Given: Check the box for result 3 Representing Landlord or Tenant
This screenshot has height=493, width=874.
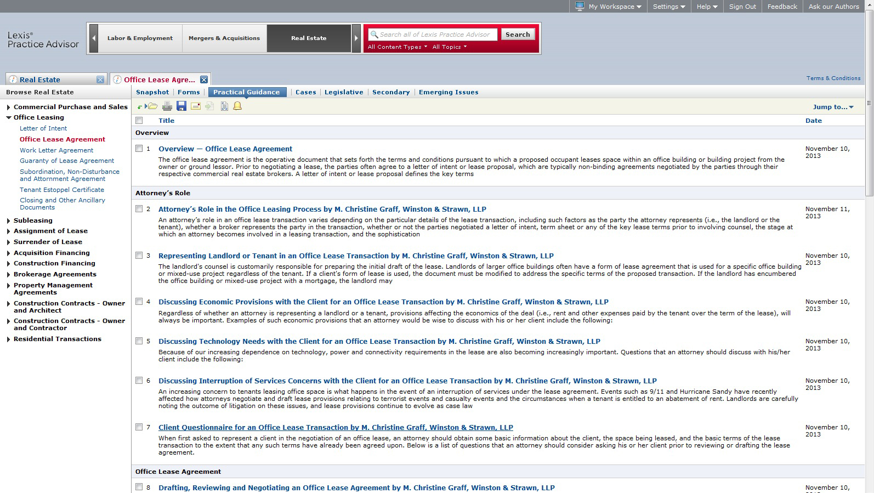Looking at the screenshot, I should click(139, 256).
